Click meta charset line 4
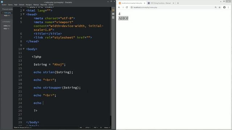Screen dimensions: 232x130 coord(54,18)
